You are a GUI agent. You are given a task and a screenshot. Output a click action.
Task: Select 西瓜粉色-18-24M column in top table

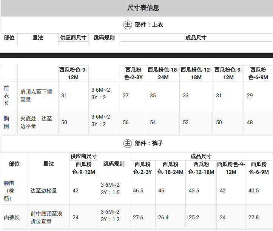163,73
